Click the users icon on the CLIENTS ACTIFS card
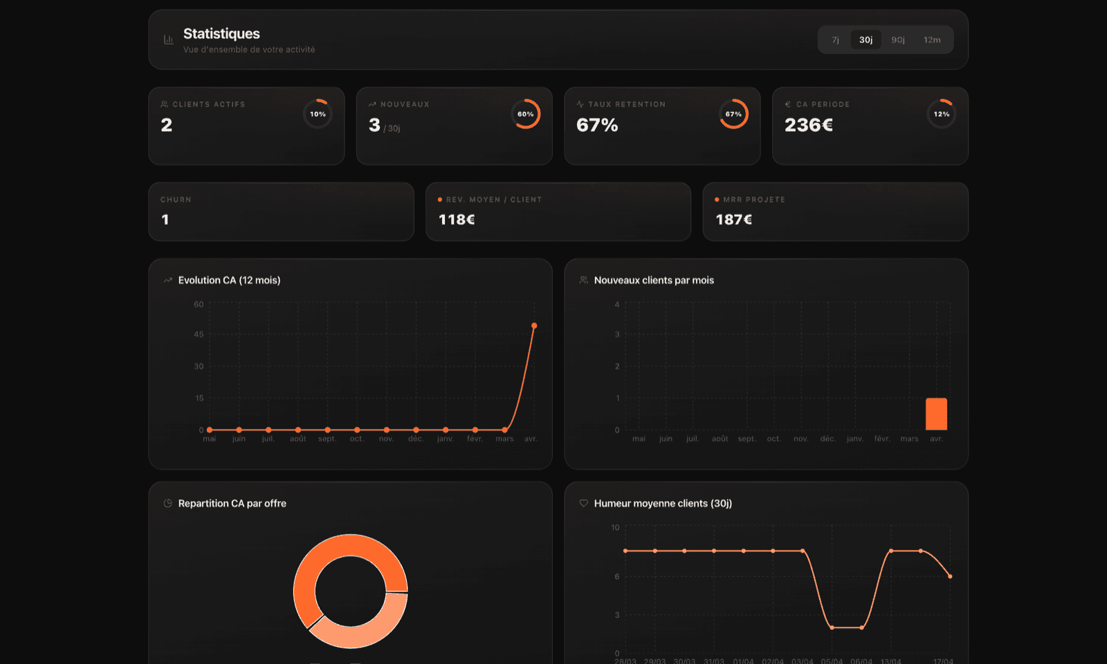Viewport: 1107px width, 664px height. 163,104
